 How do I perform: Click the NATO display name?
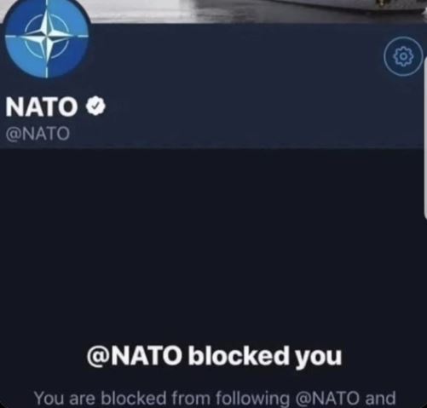(42, 106)
